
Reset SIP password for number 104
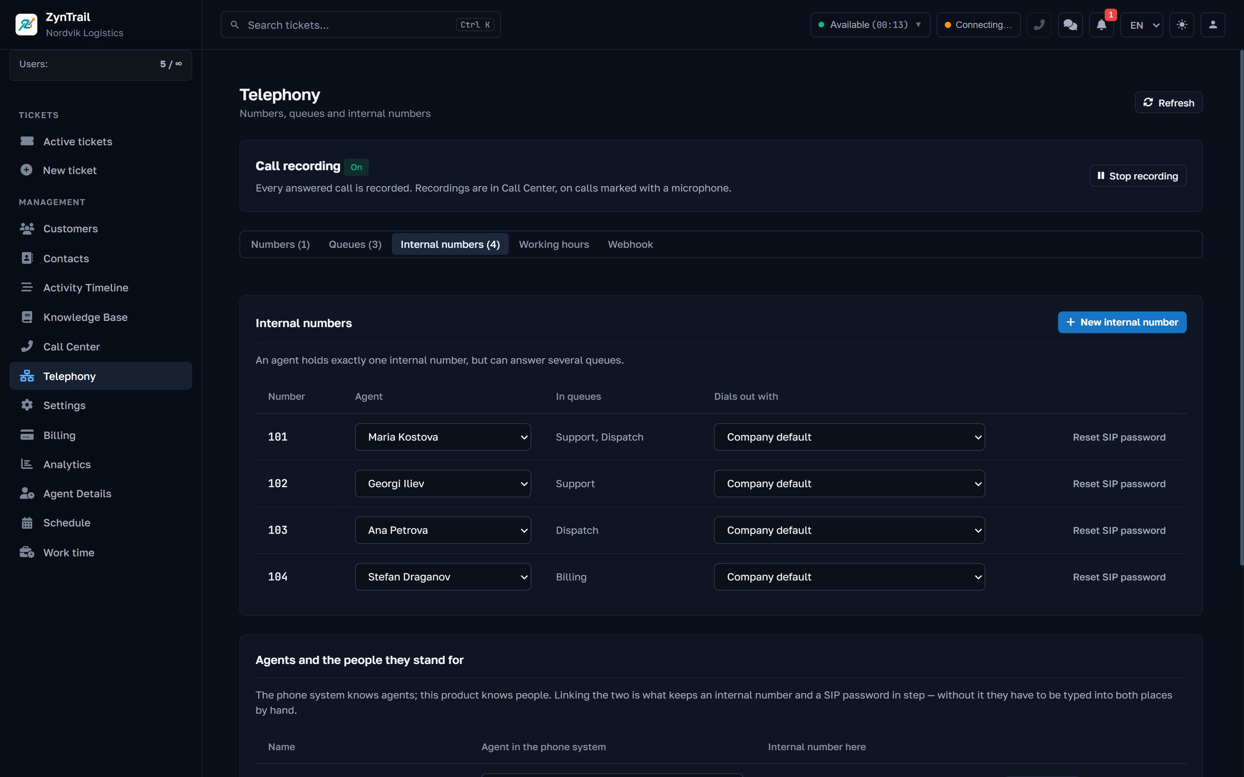[1119, 577]
